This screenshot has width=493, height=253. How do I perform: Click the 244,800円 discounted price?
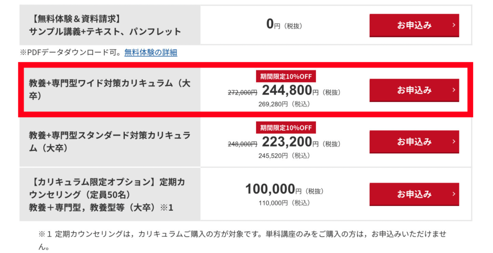[287, 90]
